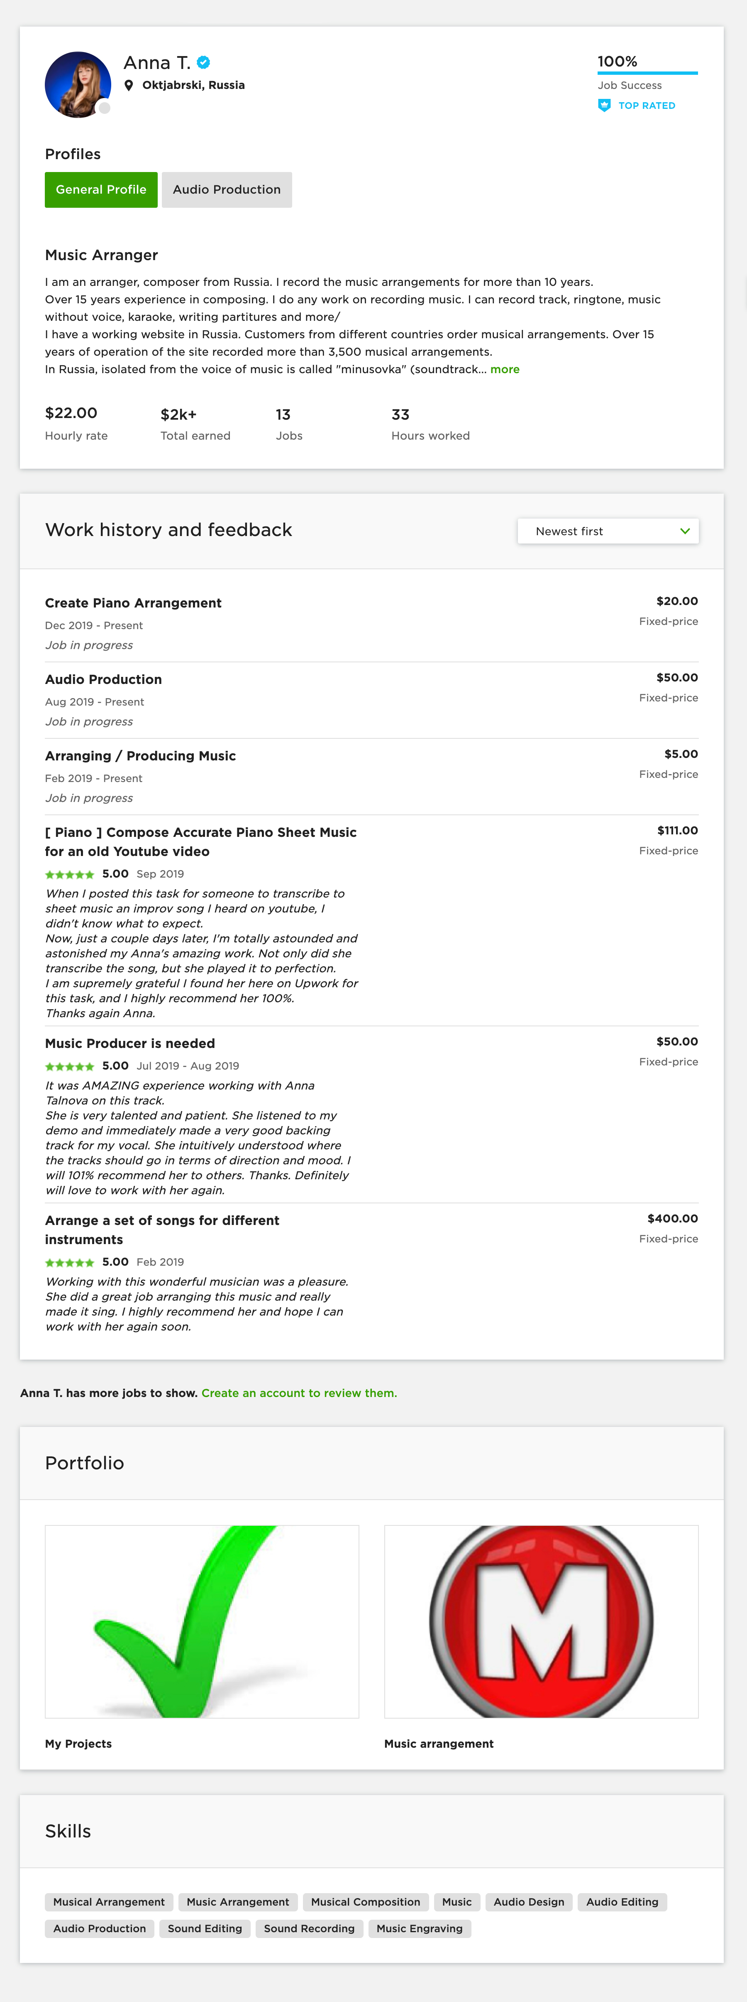Click Anna T.'s profile photo

coord(78,85)
